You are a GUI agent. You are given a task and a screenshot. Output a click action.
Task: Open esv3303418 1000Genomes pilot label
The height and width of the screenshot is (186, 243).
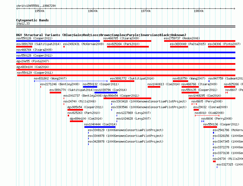[x=149, y=101]
